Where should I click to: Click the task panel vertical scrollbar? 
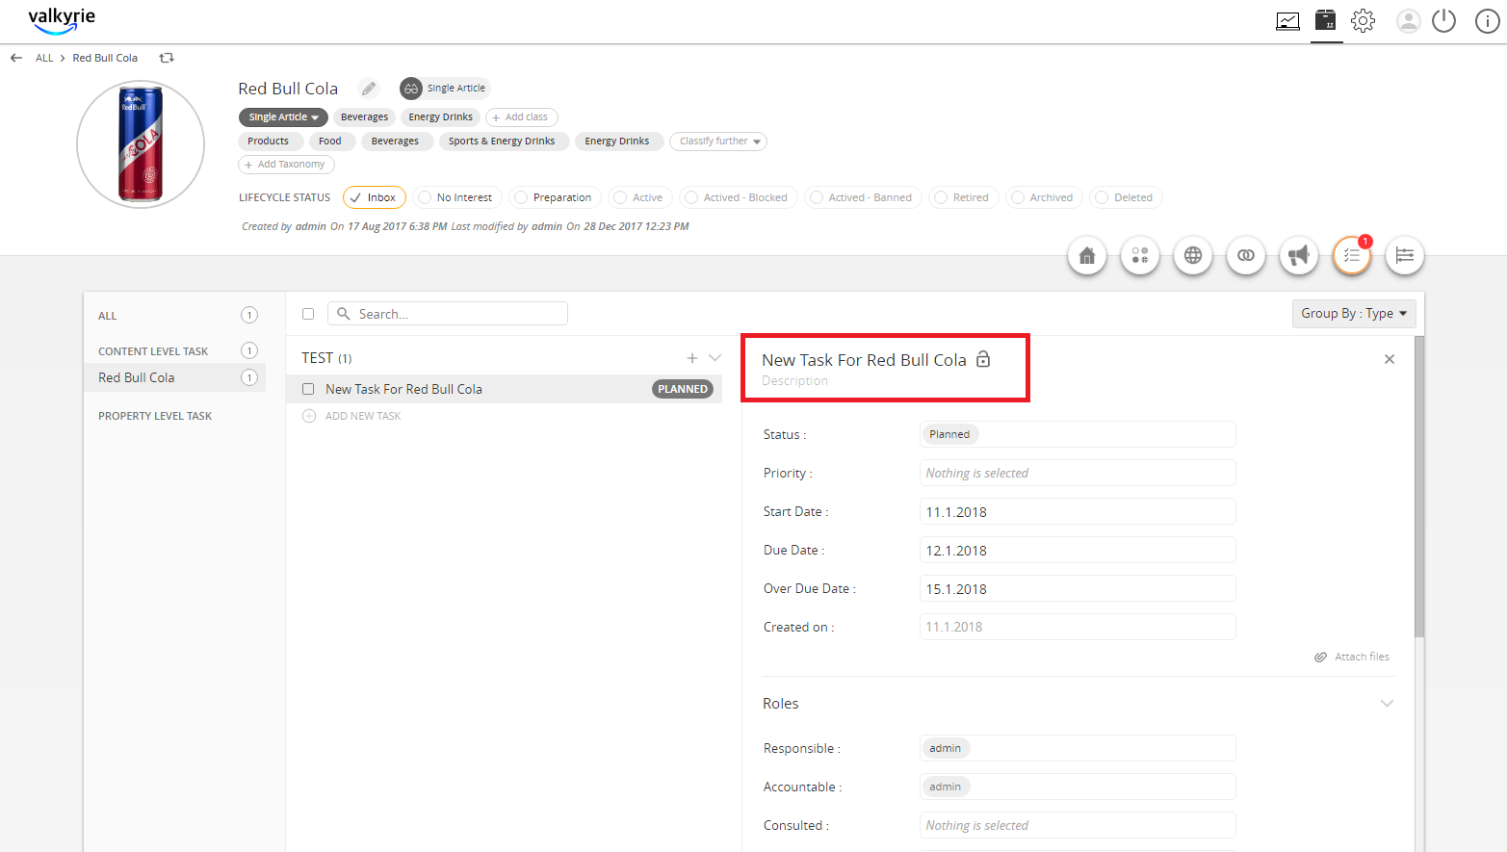point(1419,486)
